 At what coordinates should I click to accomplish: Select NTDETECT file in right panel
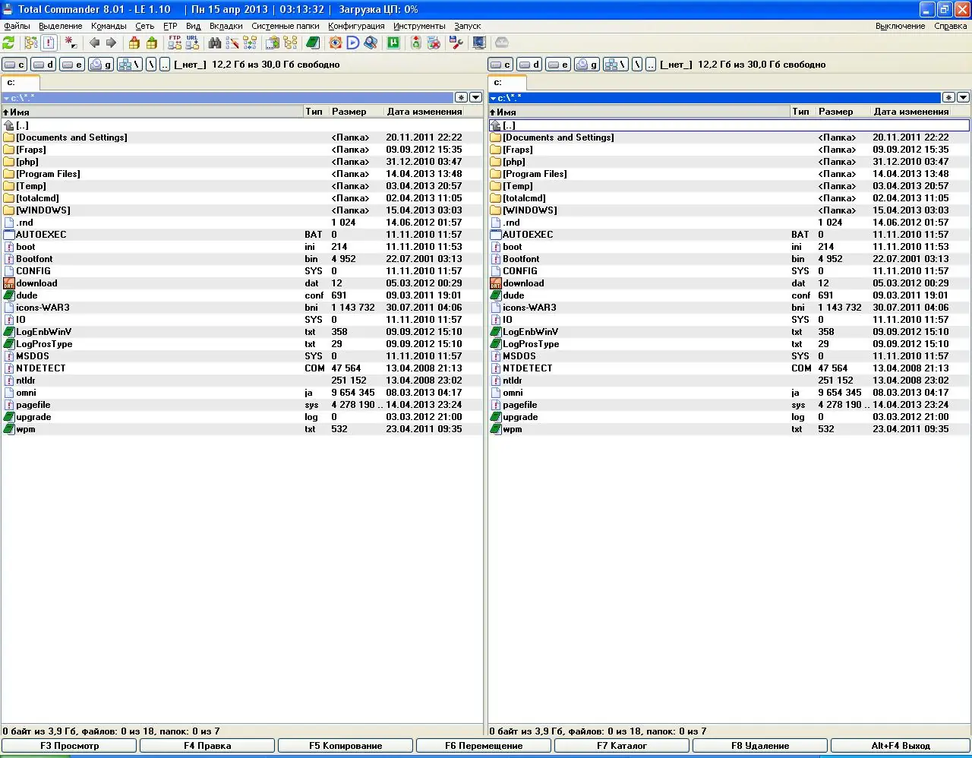[729, 368]
